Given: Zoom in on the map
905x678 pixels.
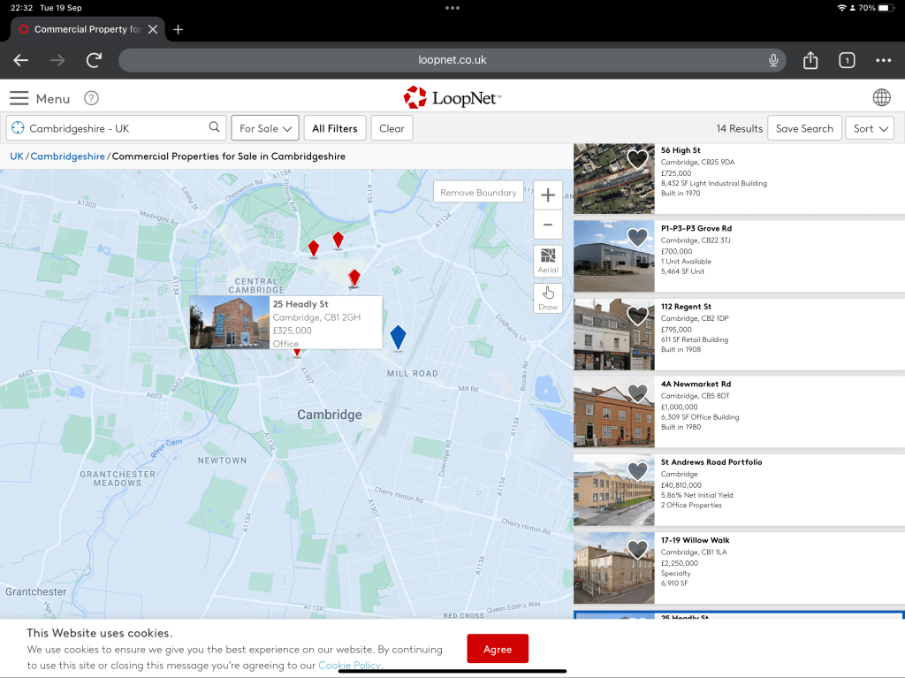Looking at the screenshot, I should tap(548, 195).
